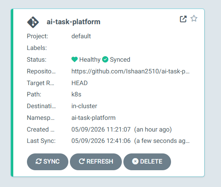Click the k8s path value

[x=77, y=94]
